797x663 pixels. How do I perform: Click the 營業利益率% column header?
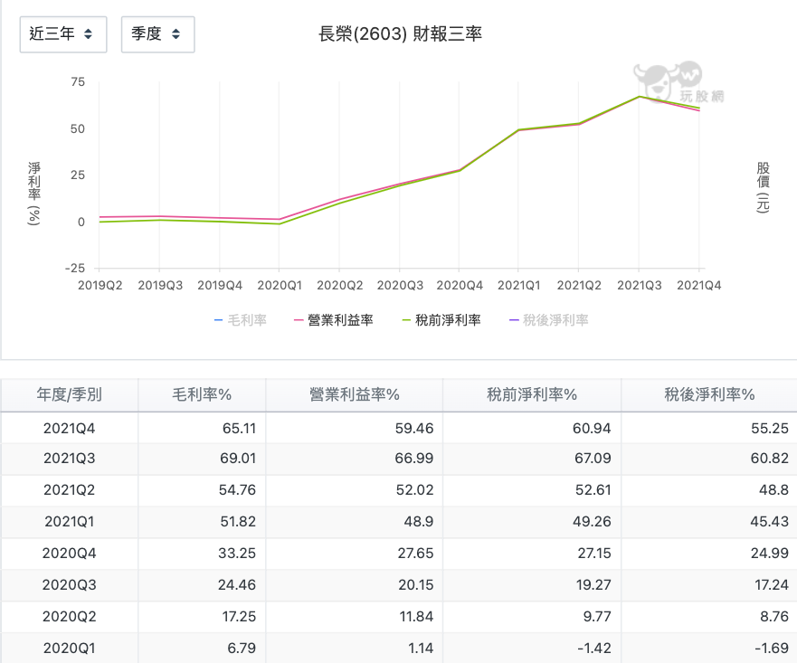click(355, 394)
